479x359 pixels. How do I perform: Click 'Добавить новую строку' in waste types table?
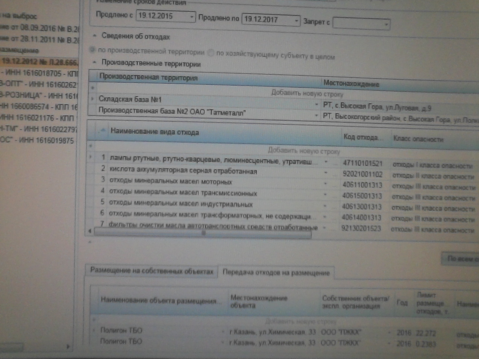click(303, 151)
